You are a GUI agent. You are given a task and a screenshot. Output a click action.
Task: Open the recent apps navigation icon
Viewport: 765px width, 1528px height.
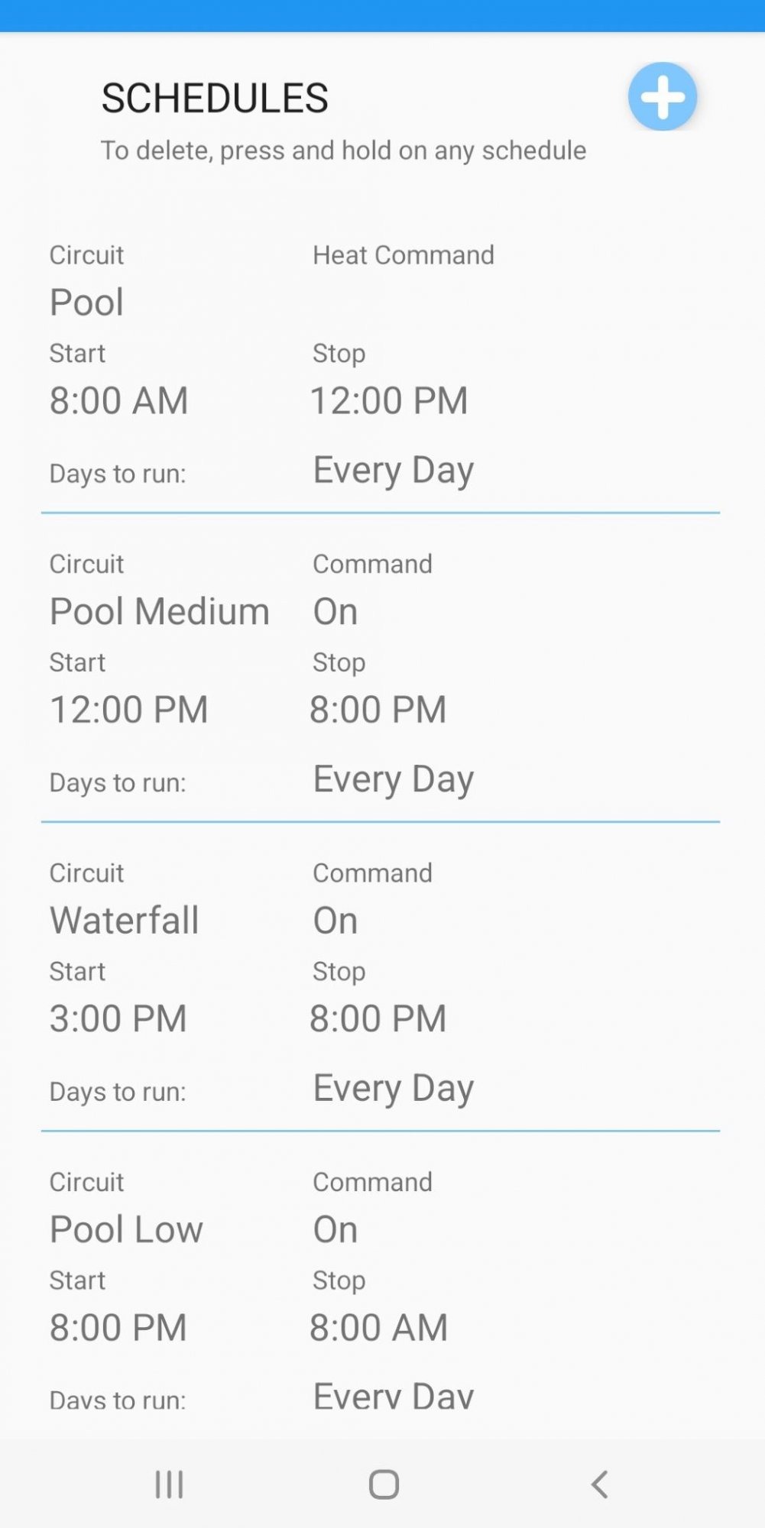click(169, 1484)
